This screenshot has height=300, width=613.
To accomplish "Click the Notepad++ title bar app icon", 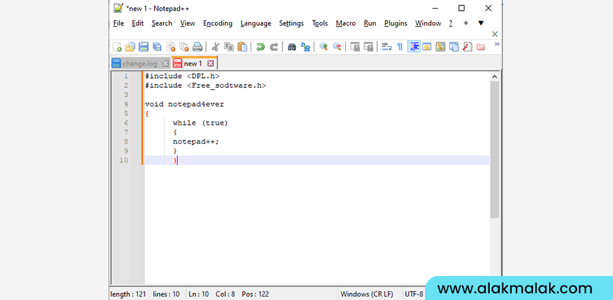I will [x=119, y=8].
